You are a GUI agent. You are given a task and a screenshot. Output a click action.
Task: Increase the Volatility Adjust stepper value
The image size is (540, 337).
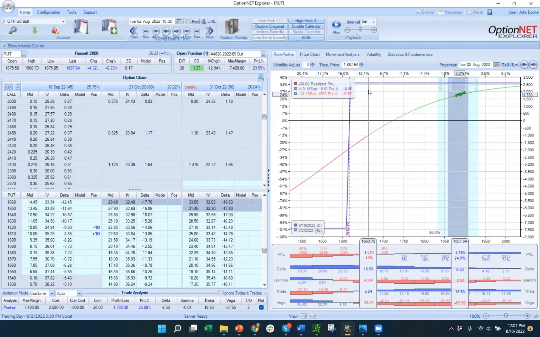tap(313, 63)
